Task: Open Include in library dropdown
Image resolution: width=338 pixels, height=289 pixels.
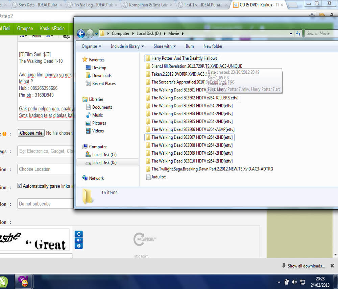Action: (127, 46)
